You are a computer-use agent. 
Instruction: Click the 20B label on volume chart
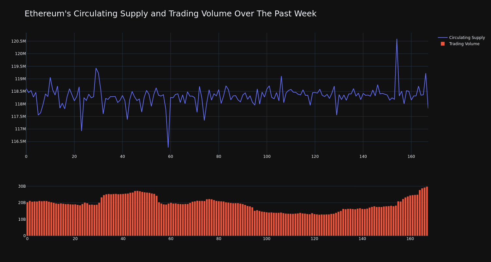click(x=22, y=203)
